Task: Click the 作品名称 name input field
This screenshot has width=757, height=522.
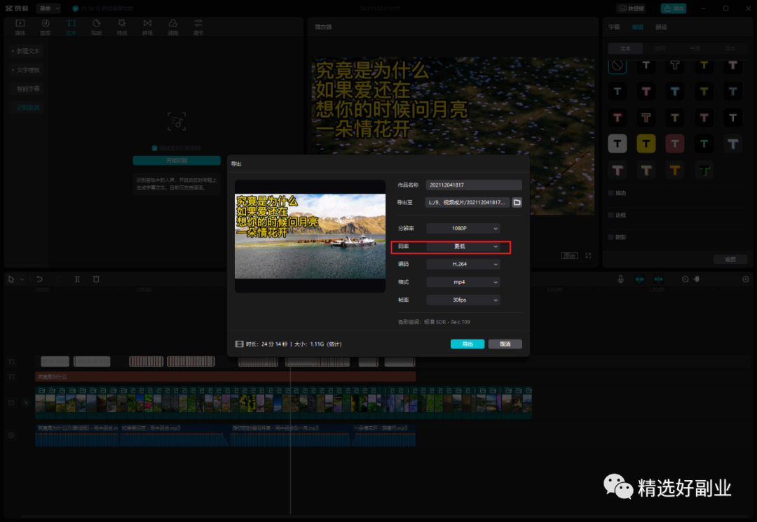Action: point(474,185)
